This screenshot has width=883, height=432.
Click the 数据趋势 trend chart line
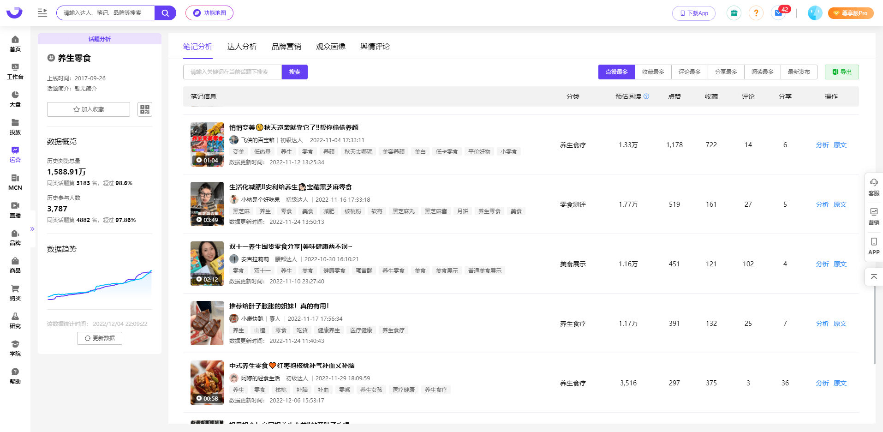100,285
